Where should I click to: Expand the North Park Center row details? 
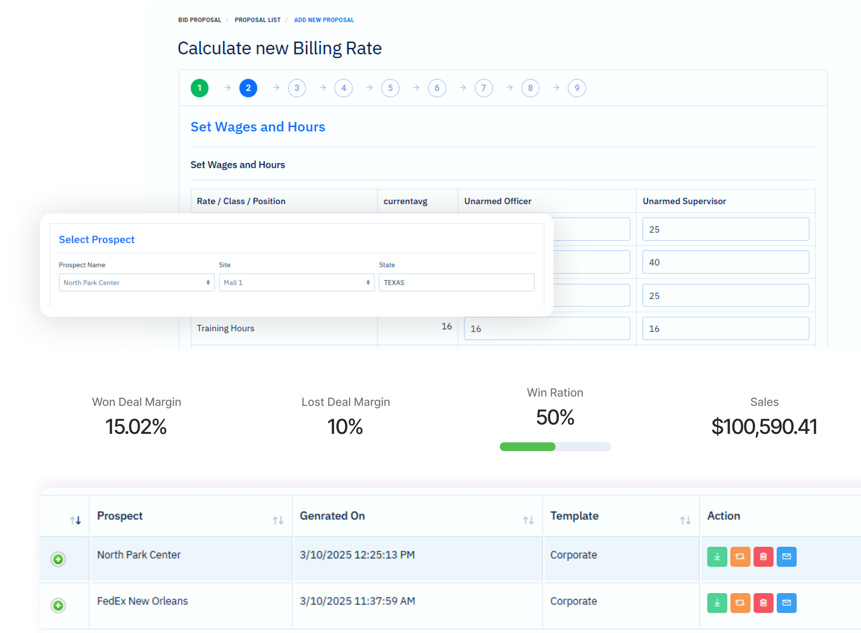[x=58, y=559]
